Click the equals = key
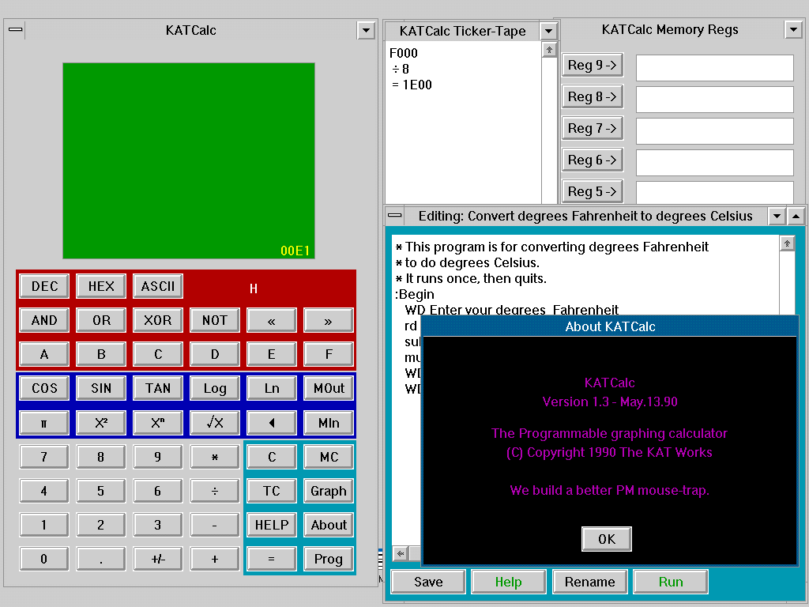This screenshot has height=607, width=809. (x=272, y=559)
